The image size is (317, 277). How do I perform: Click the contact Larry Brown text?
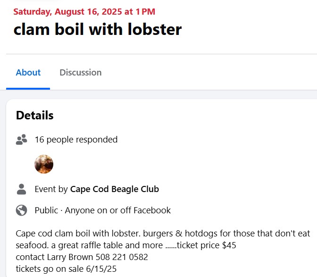point(54,257)
